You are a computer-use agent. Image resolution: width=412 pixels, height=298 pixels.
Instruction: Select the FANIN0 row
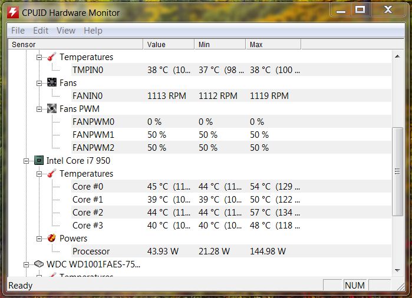coord(231,95)
